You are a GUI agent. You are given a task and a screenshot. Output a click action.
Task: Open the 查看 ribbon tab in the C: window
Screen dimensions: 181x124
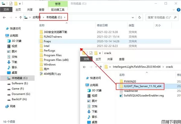point(42,10)
